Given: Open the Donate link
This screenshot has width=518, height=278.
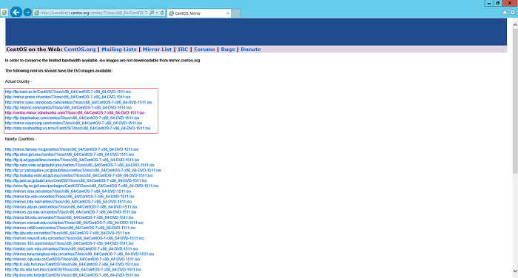Looking at the screenshot, I should (250, 50).
